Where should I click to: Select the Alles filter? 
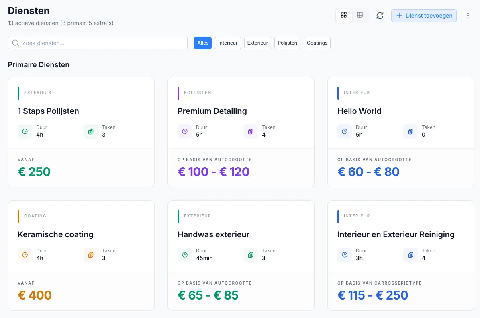(x=203, y=43)
